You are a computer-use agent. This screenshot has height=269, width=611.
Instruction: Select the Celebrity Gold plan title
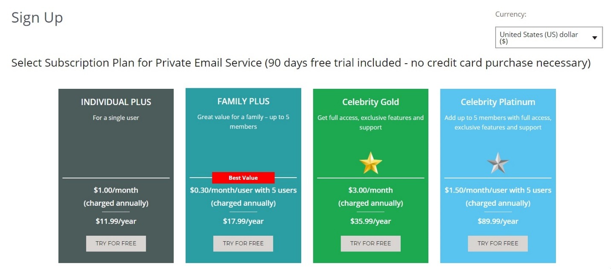370,102
